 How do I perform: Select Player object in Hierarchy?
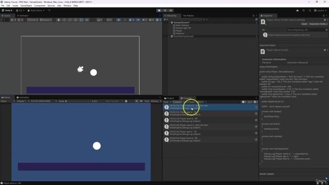[179, 31]
